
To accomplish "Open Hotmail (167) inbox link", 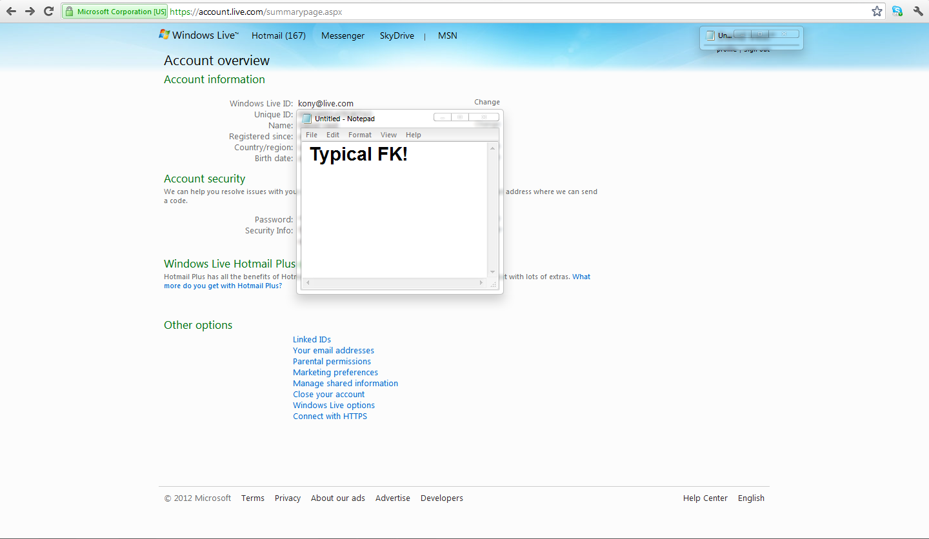I will [x=279, y=35].
